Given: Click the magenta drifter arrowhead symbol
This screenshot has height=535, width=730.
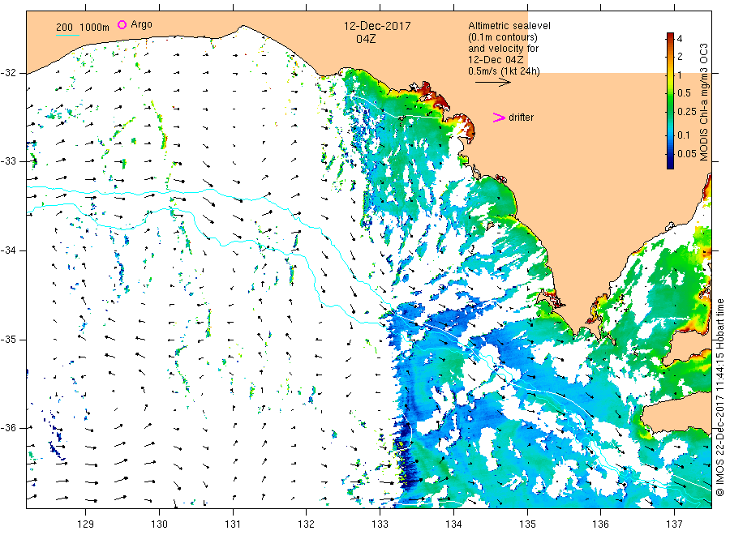Looking at the screenshot, I should (x=499, y=118).
